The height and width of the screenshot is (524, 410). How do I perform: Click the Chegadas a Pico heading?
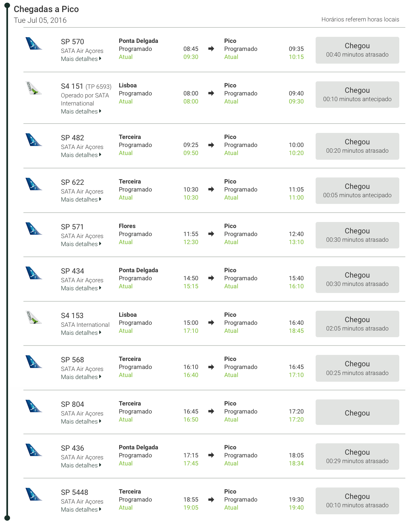coord(46,9)
